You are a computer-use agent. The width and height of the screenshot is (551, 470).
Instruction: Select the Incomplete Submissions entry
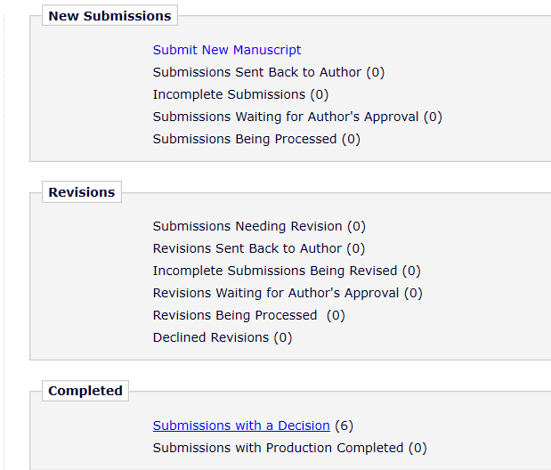click(x=229, y=94)
